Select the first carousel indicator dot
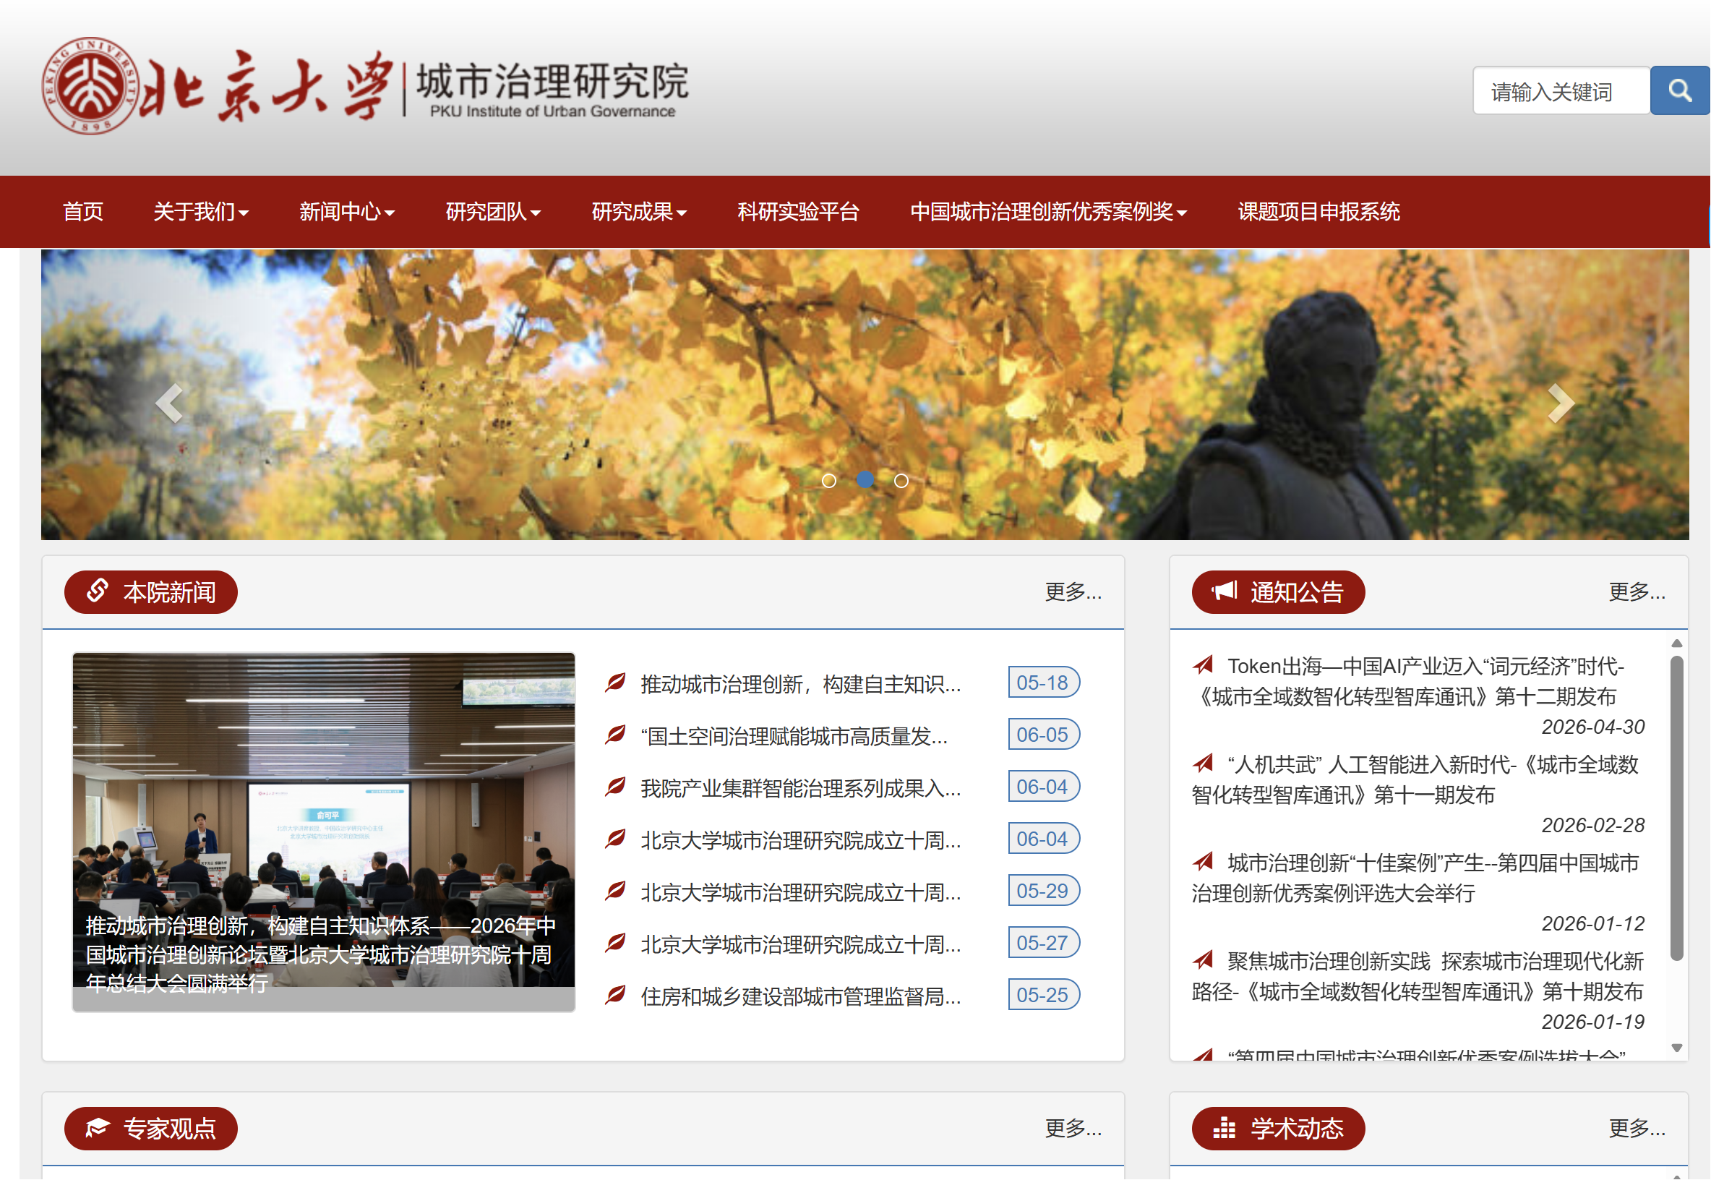The image size is (1711, 1180). point(829,481)
